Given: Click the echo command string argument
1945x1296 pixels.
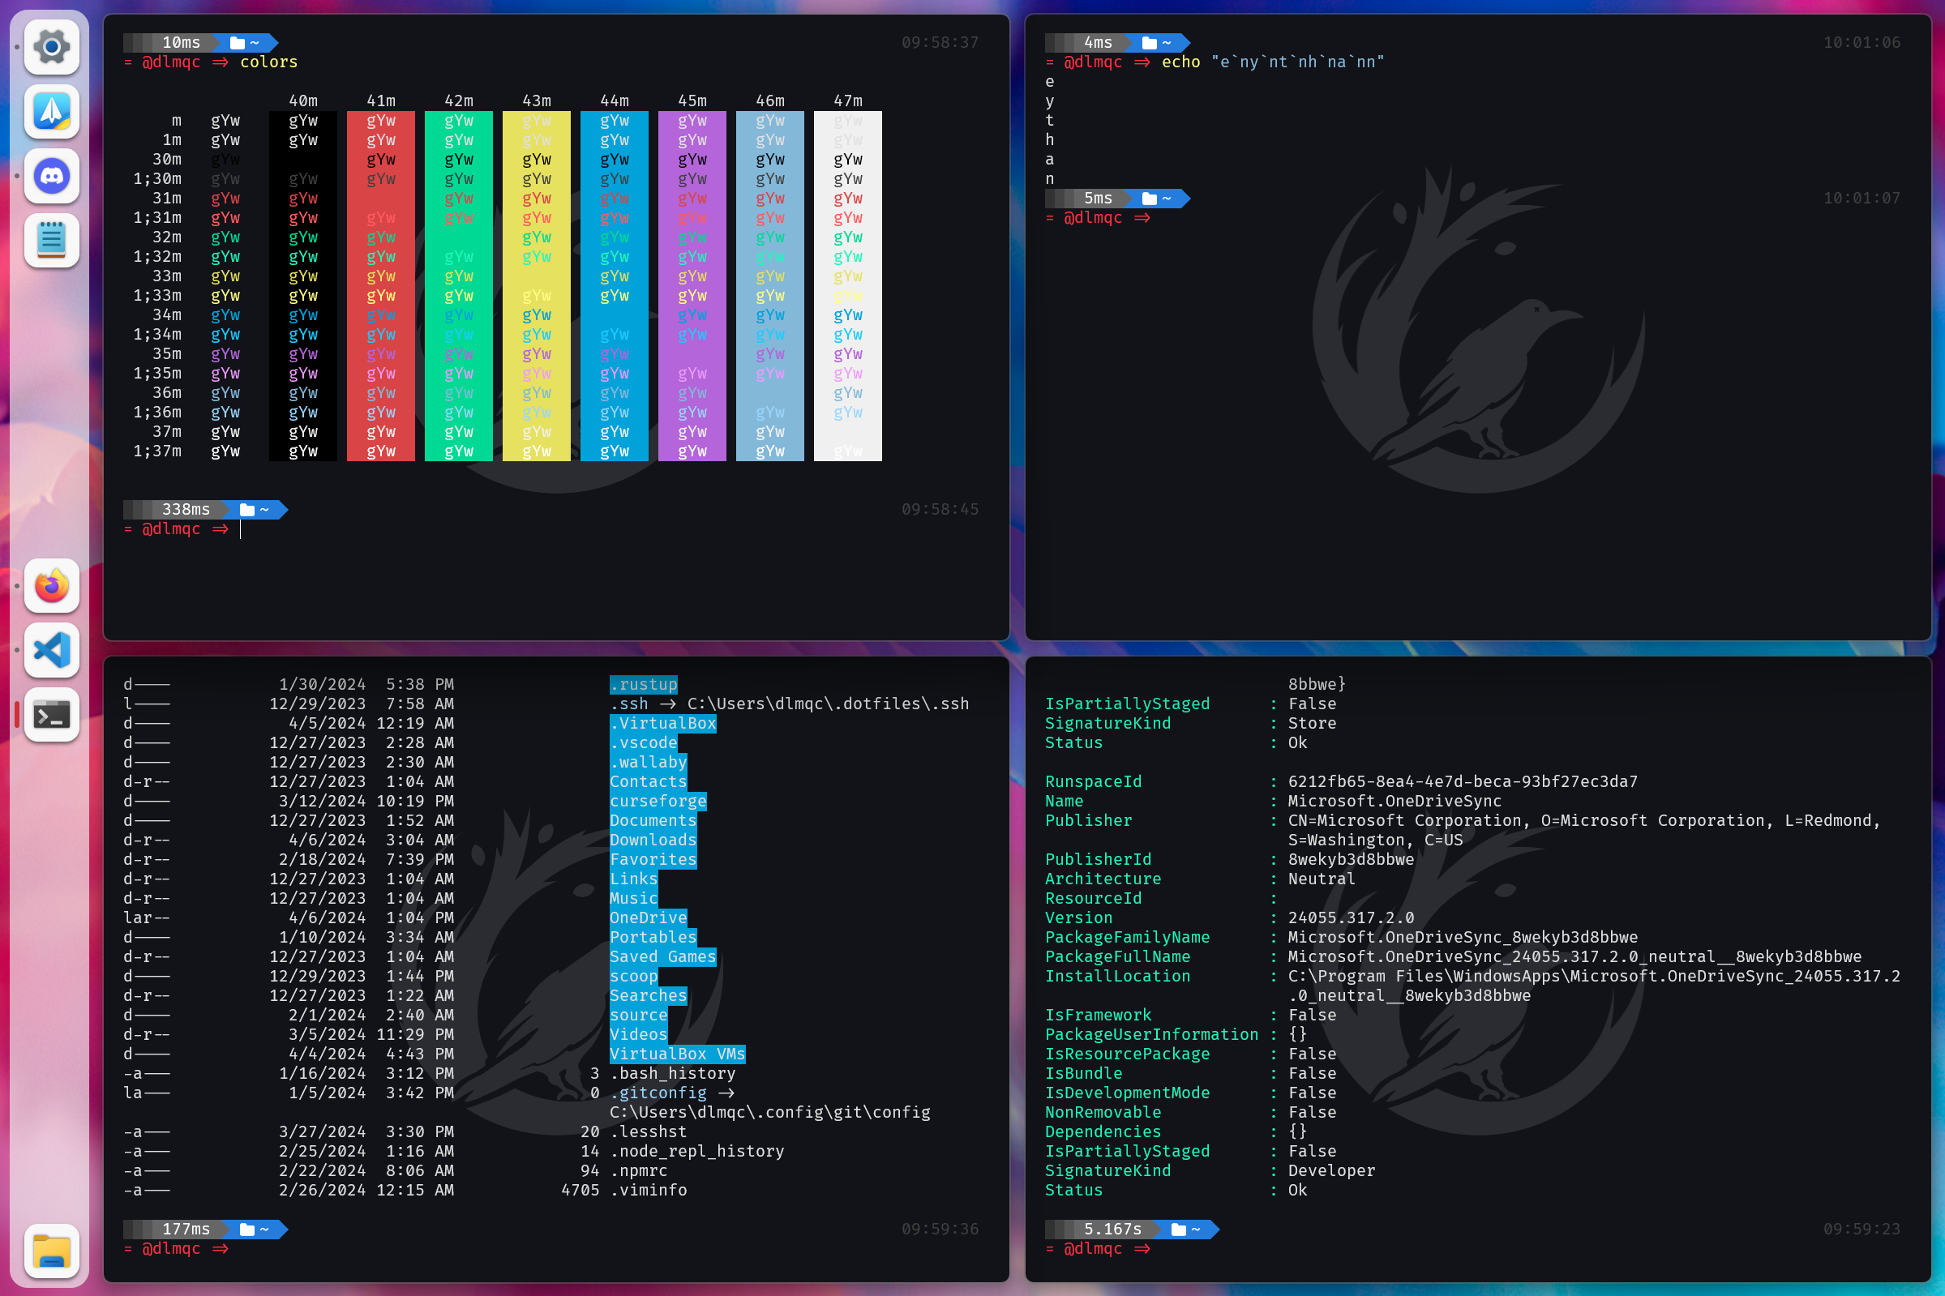Looking at the screenshot, I should pos(1298,62).
